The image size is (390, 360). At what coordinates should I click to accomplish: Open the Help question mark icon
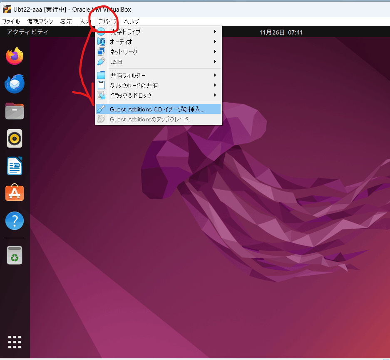[x=15, y=221]
